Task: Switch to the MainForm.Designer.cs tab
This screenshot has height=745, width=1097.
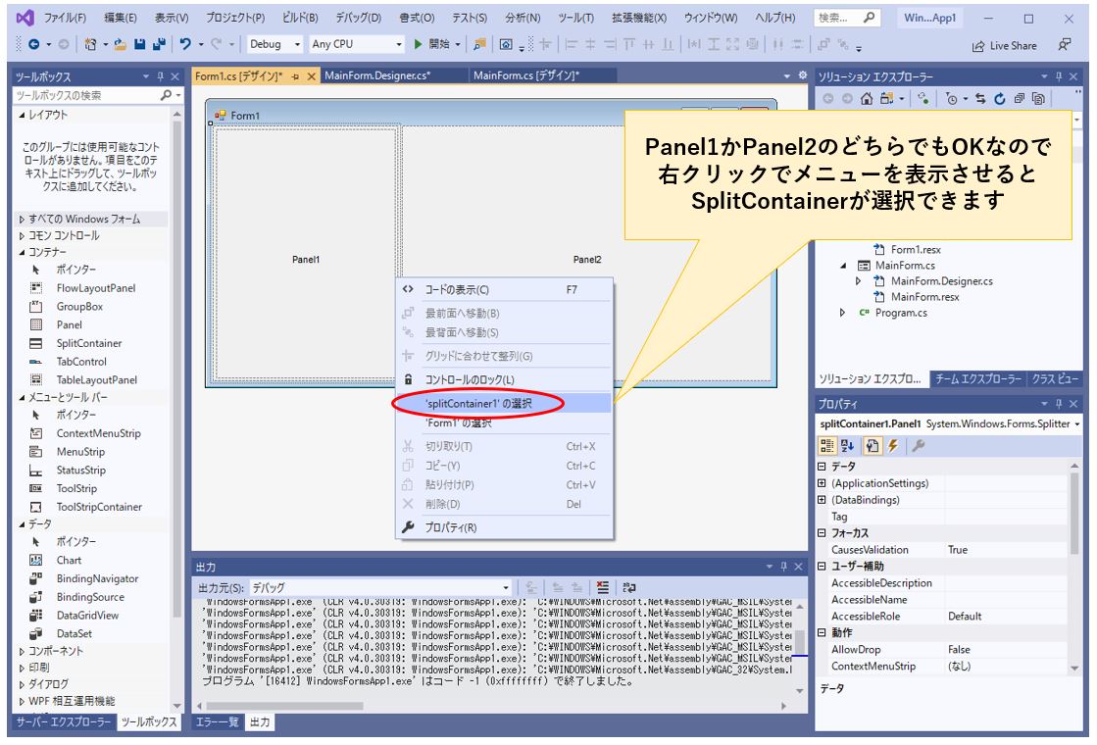Action: pos(377,75)
